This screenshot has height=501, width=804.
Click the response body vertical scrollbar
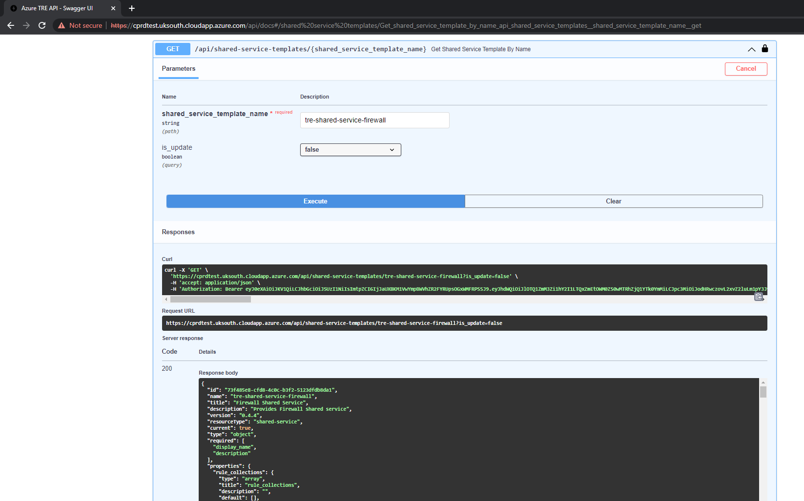763,392
